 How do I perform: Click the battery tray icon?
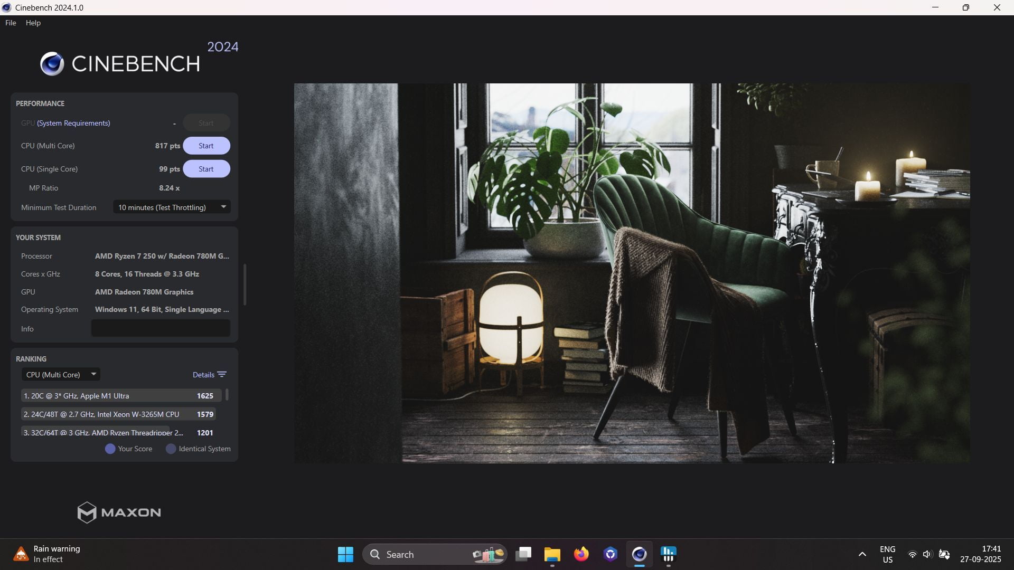pos(944,554)
